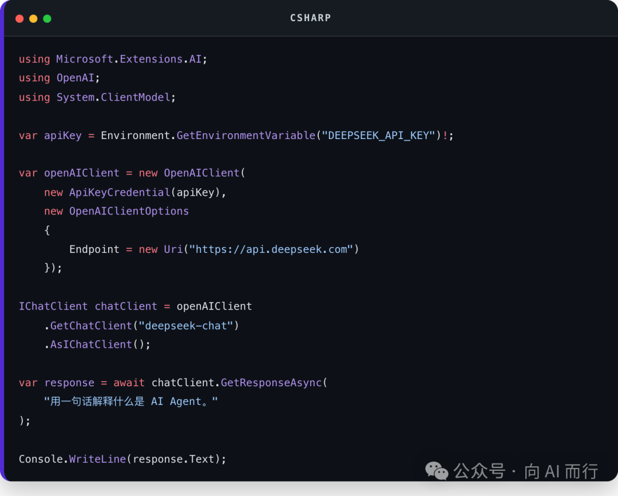Viewport: 618px width, 496px height.
Task: Click the green maximize dot
Action: tap(47, 18)
